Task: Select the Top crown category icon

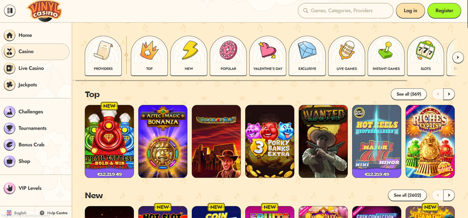Action: tap(149, 56)
